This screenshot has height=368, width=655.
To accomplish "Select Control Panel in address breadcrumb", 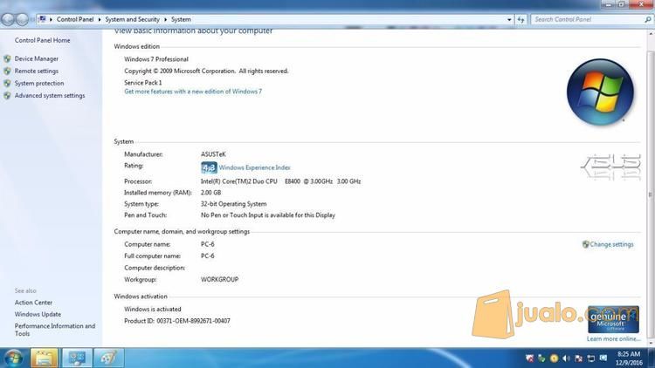I will click(x=75, y=19).
